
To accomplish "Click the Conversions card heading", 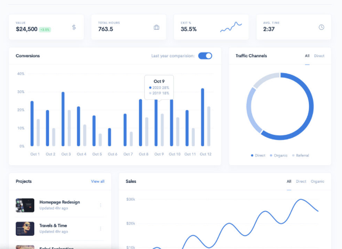I will (x=28, y=56).
